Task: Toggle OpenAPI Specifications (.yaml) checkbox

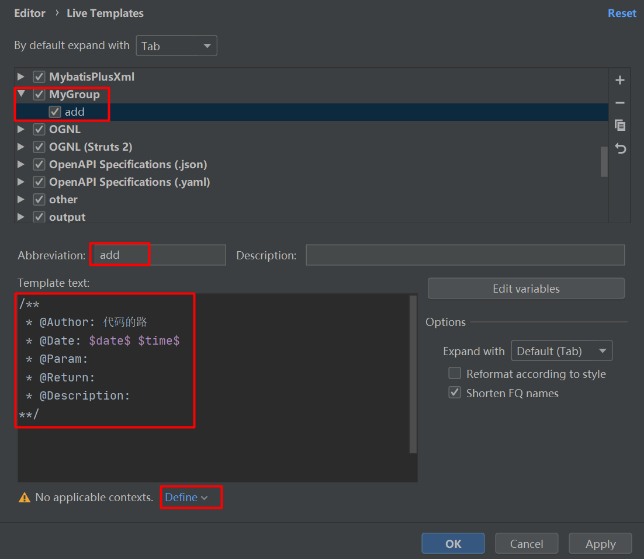Action: (x=39, y=182)
